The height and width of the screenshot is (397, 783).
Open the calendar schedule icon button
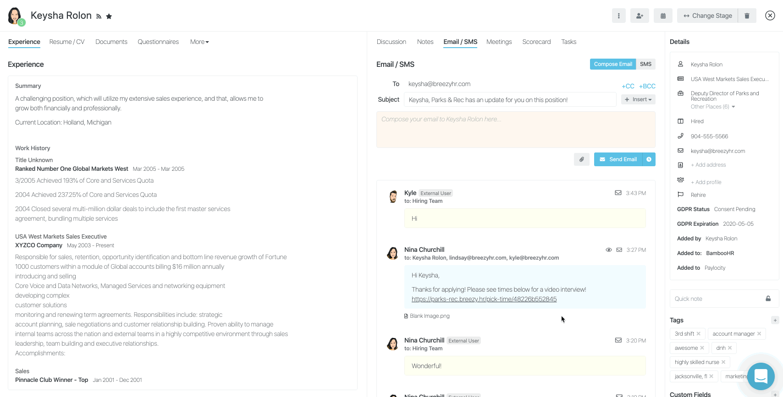[x=663, y=16]
